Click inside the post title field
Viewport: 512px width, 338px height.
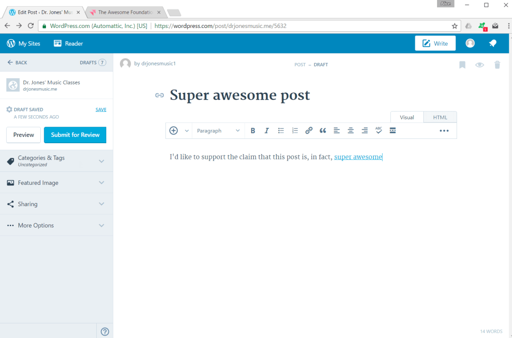[239, 95]
